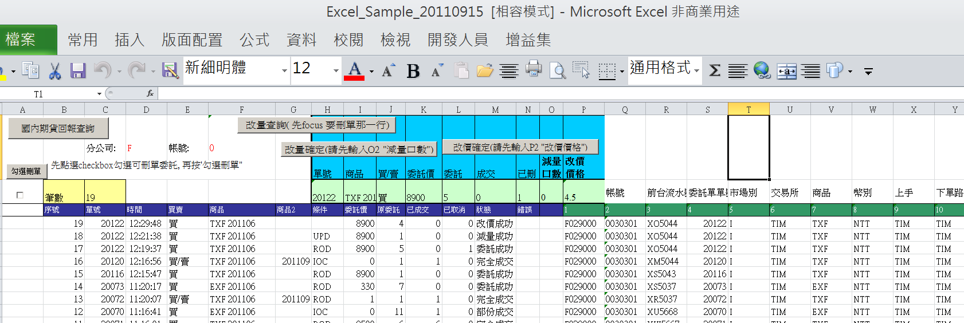Image resolution: width=964 pixels, height=323 pixels.
Task: Click the Print Preview magnifier icon
Action: pyautogui.click(x=557, y=70)
